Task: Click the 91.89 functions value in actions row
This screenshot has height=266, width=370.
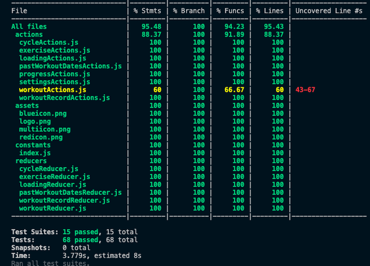Action: 234,35
